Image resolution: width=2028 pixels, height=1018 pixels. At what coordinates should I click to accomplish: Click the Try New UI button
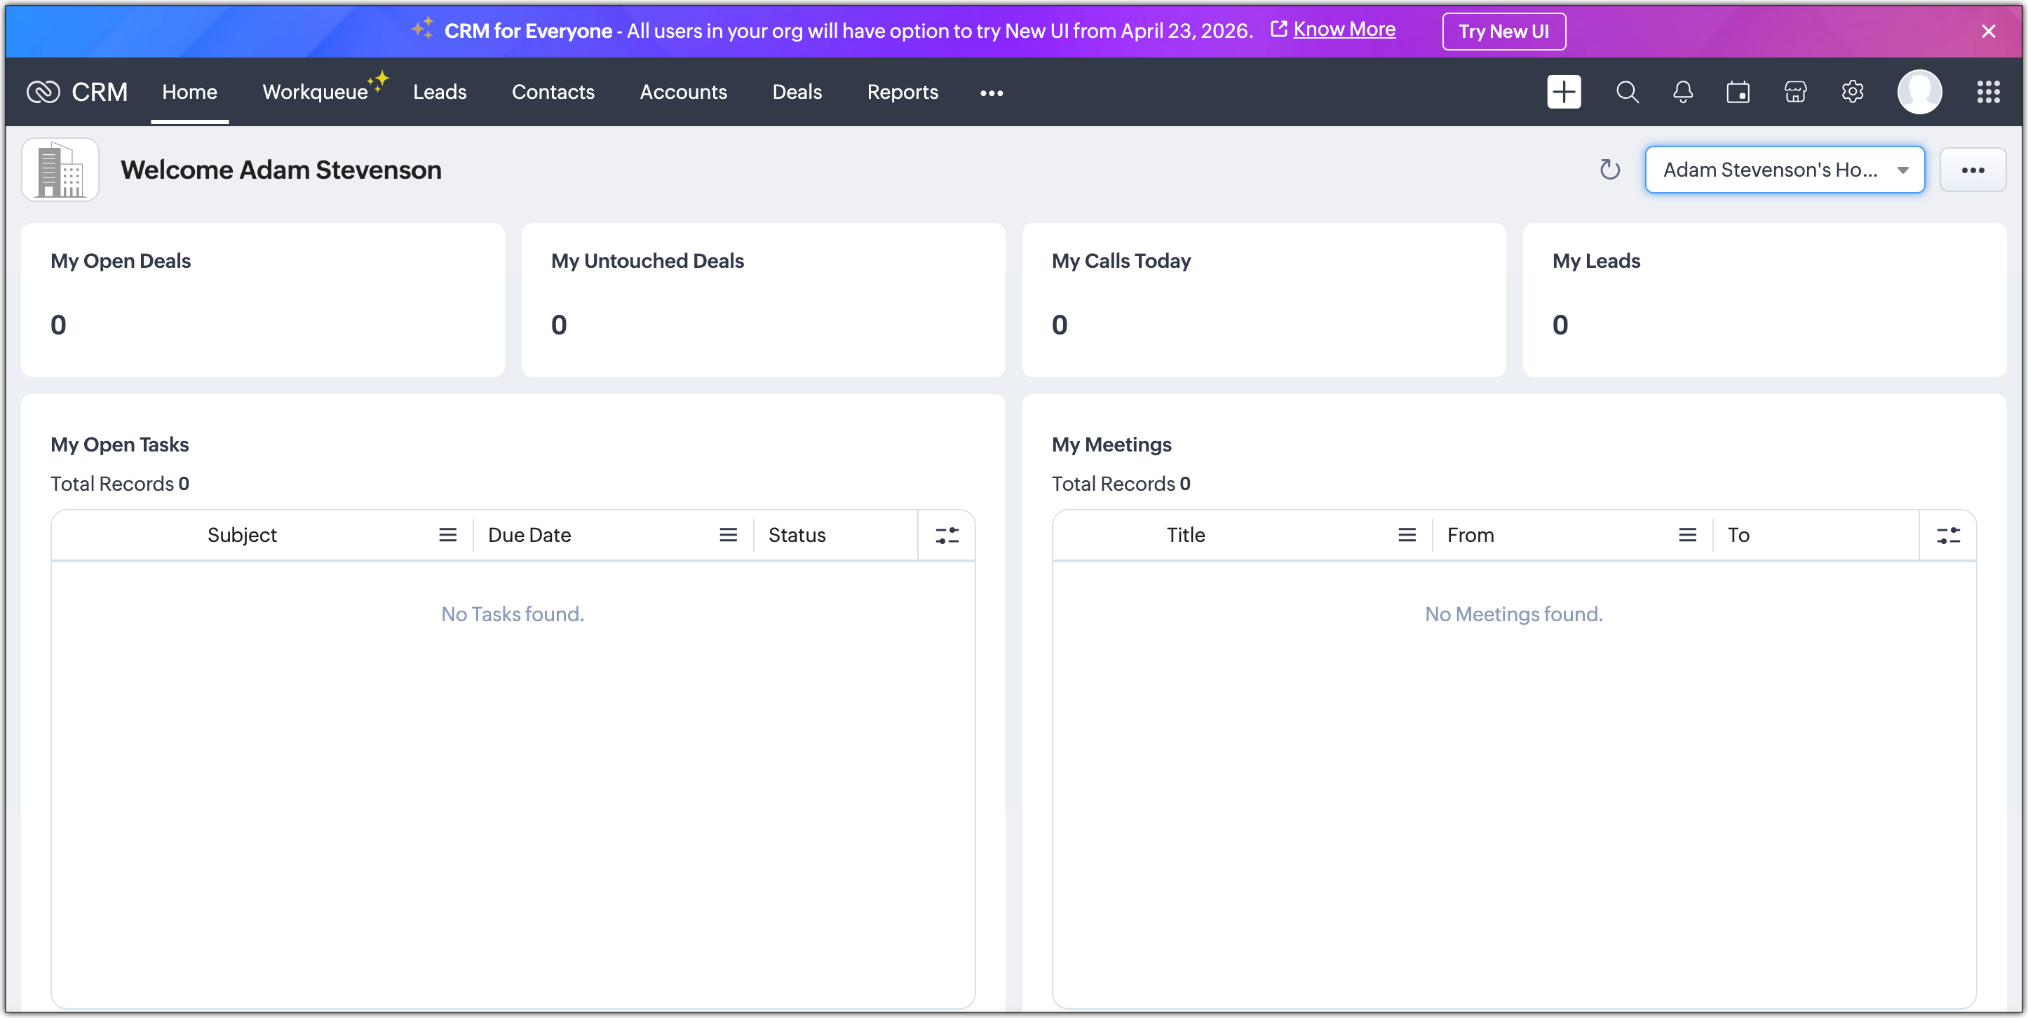pyautogui.click(x=1503, y=32)
